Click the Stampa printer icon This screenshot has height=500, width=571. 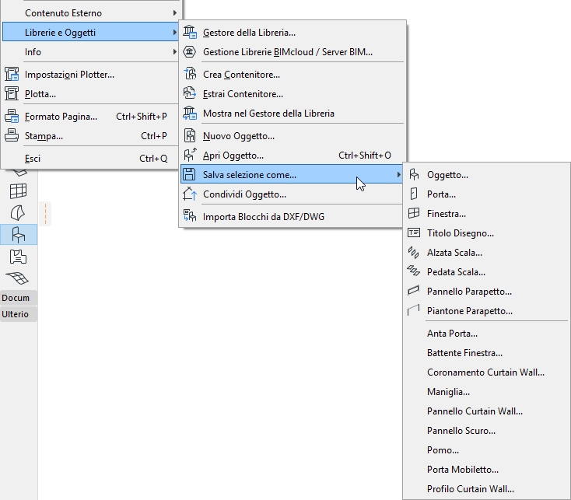coord(12,136)
